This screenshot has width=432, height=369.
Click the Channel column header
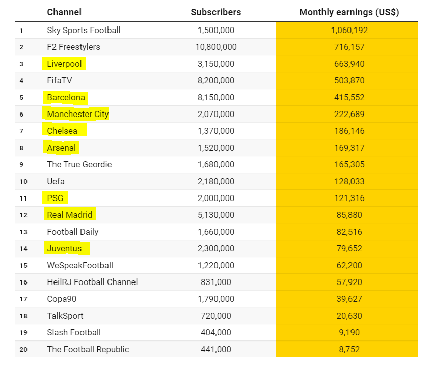64,12
